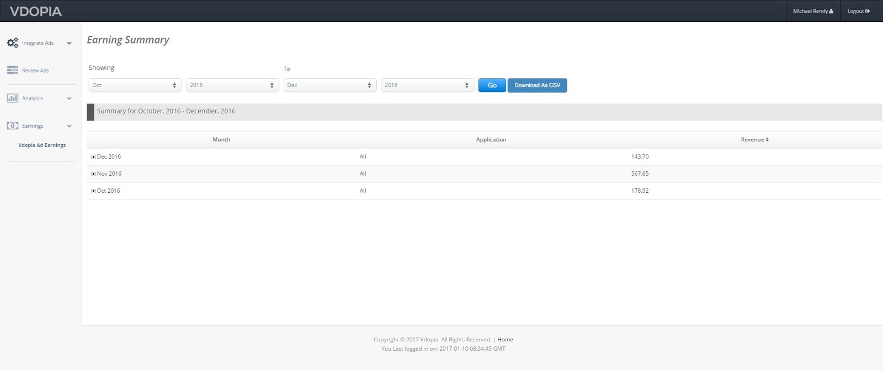Screen dimensions: 883x370
Task: Click the Earnings money icon
Action: pyautogui.click(x=12, y=126)
